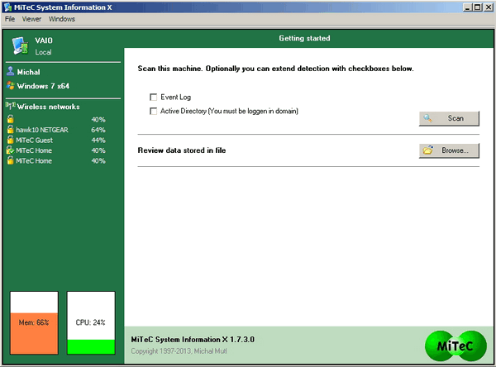This screenshot has width=496, height=367.
Task: Click the Mem: 66% usage bar
Action: click(x=34, y=322)
